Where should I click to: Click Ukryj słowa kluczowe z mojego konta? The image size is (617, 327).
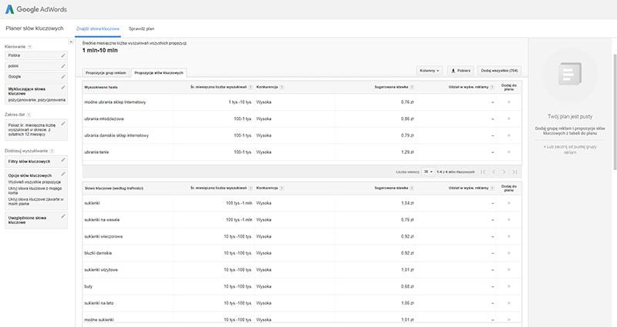pos(35,191)
